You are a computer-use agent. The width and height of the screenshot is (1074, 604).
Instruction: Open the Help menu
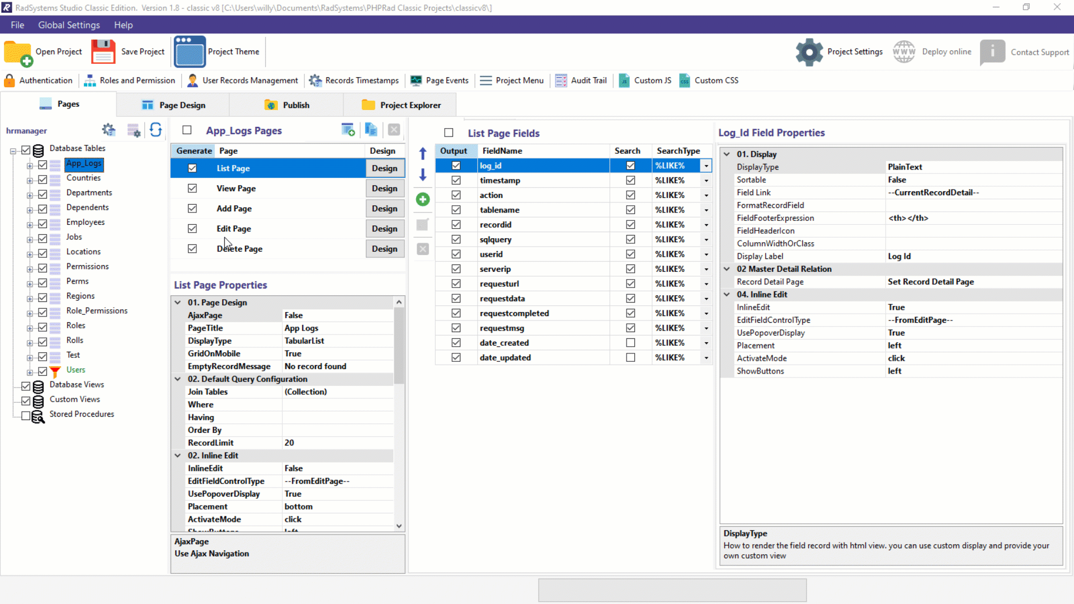pyautogui.click(x=123, y=25)
